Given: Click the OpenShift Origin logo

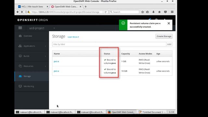Looking at the screenshot, I should point(32,20).
